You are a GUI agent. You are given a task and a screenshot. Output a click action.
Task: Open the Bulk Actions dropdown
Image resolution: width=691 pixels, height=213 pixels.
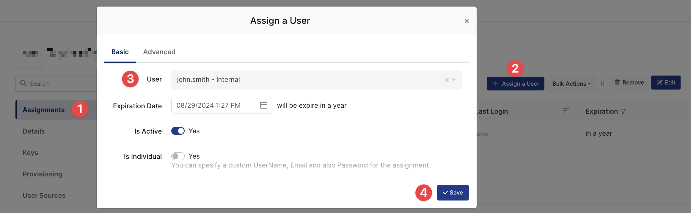point(571,84)
